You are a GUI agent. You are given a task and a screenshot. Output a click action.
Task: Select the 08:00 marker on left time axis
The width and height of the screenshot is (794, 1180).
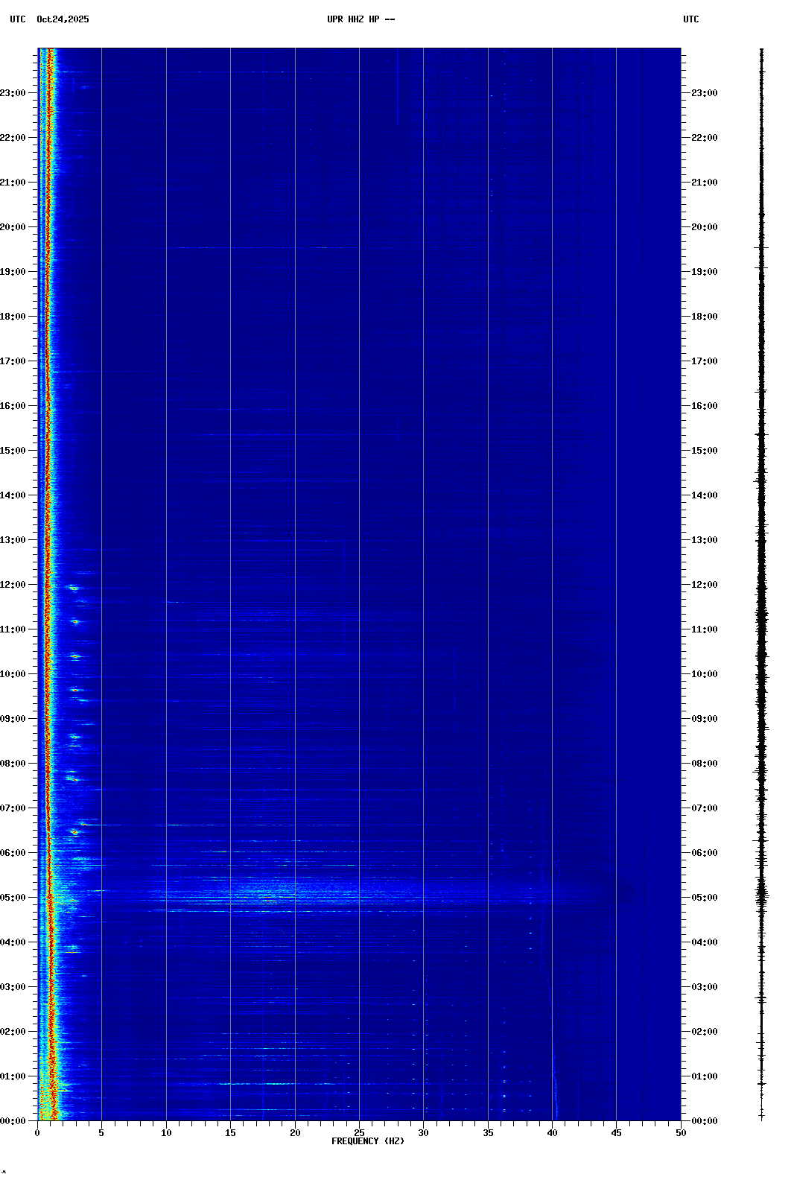click(x=14, y=764)
